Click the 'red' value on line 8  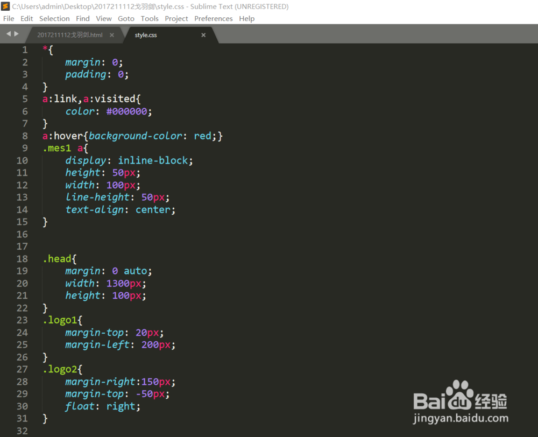(202, 136)
